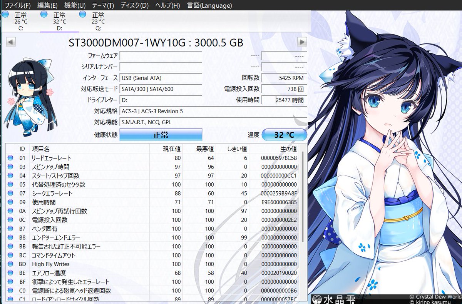The image size is (462, 304).
Task: Click the SMART list vertical scrollbar
Action: coord(303,196)
